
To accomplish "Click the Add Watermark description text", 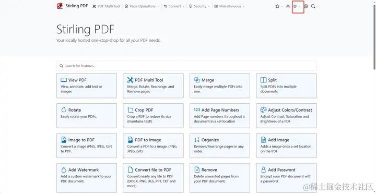I will coord(86,179).
